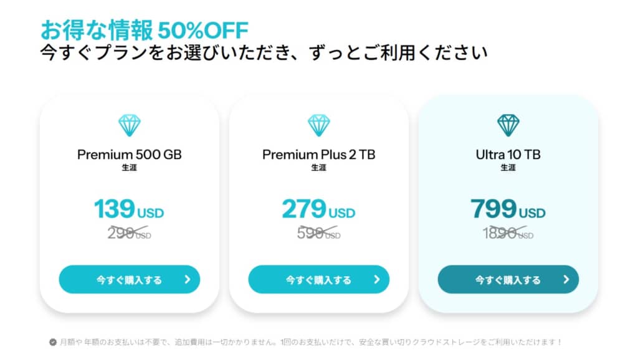Select the Ultra 10 TB plan title
The image size is (638, 359).
click(x=508, y=155)
